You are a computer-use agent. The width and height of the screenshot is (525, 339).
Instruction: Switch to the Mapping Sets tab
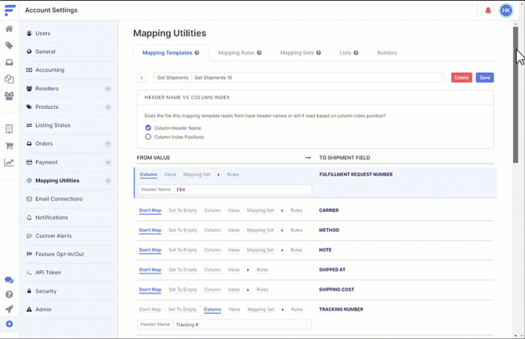coord(297,53)
